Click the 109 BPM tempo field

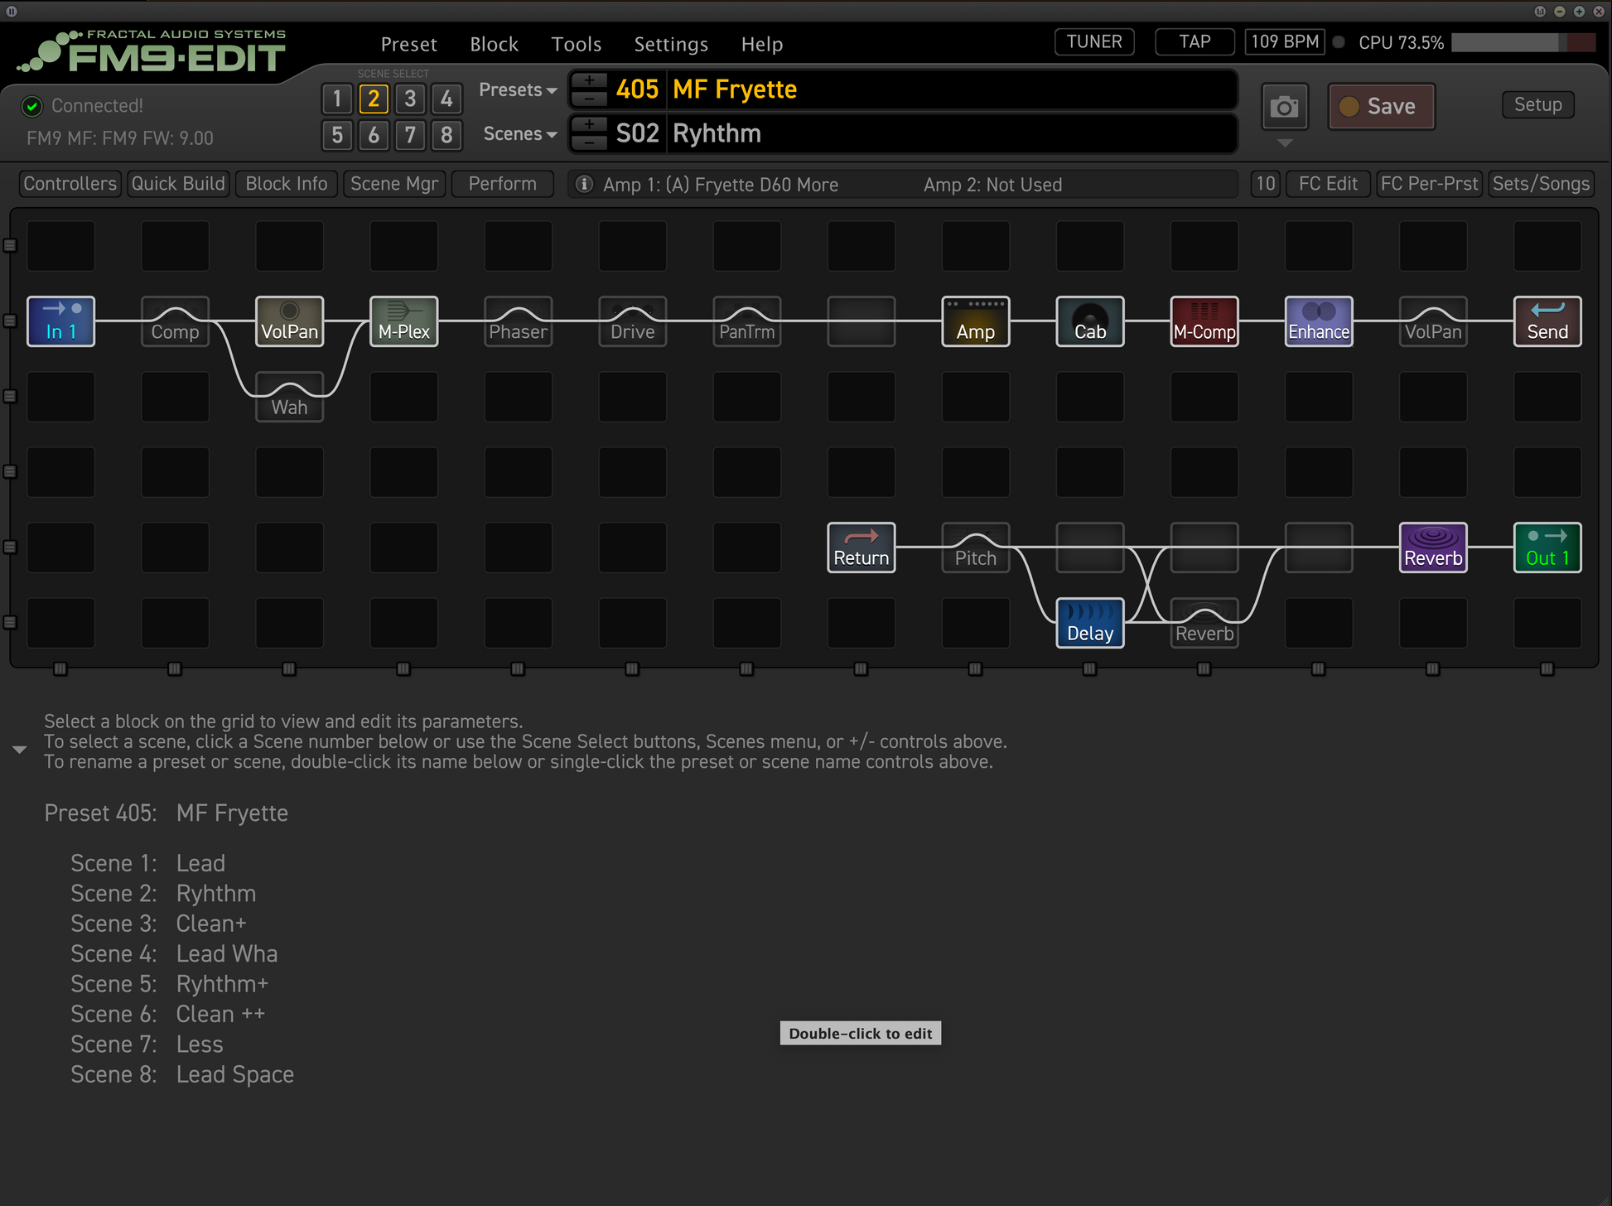point(1284,42)
